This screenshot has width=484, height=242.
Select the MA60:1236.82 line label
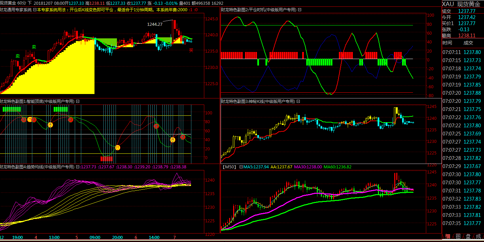click(x=338, y=167)
